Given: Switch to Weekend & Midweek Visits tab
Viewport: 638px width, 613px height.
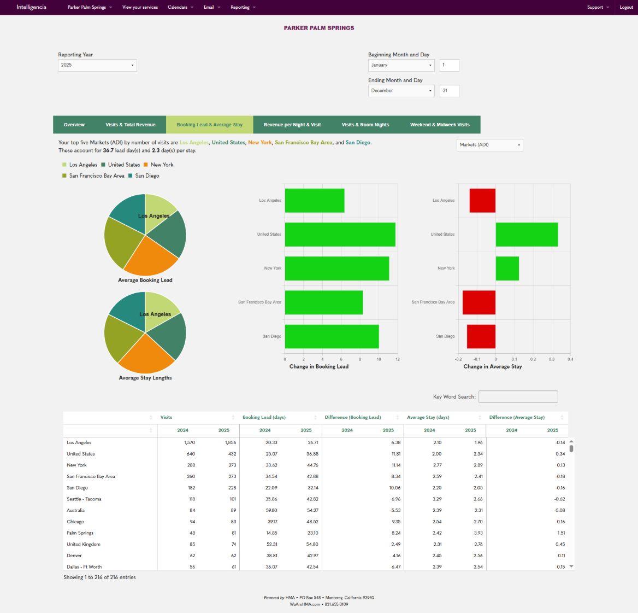Looking at the screenshot, I should 440,125.
